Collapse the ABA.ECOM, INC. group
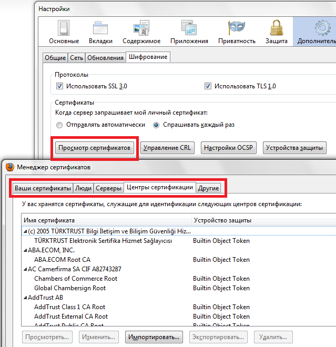Image resolution: width=336 pixels, height=347 pixels. tap(25, 250)
